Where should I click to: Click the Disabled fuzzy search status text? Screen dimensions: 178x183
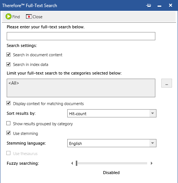(111, 173)
